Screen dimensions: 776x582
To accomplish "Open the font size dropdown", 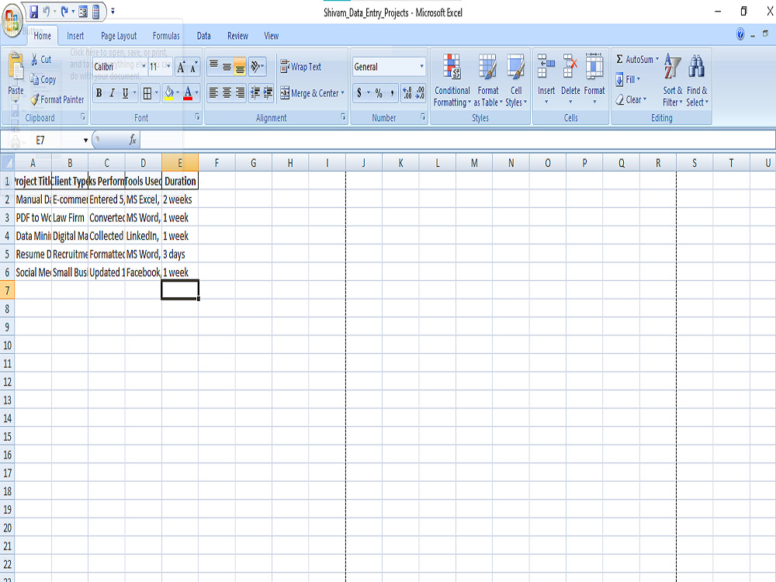I will [x=168, y=66].
